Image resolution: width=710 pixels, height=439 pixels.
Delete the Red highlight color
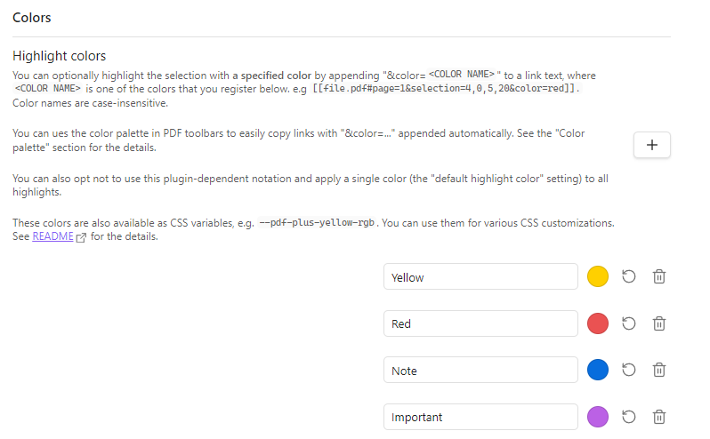(658, 323)
